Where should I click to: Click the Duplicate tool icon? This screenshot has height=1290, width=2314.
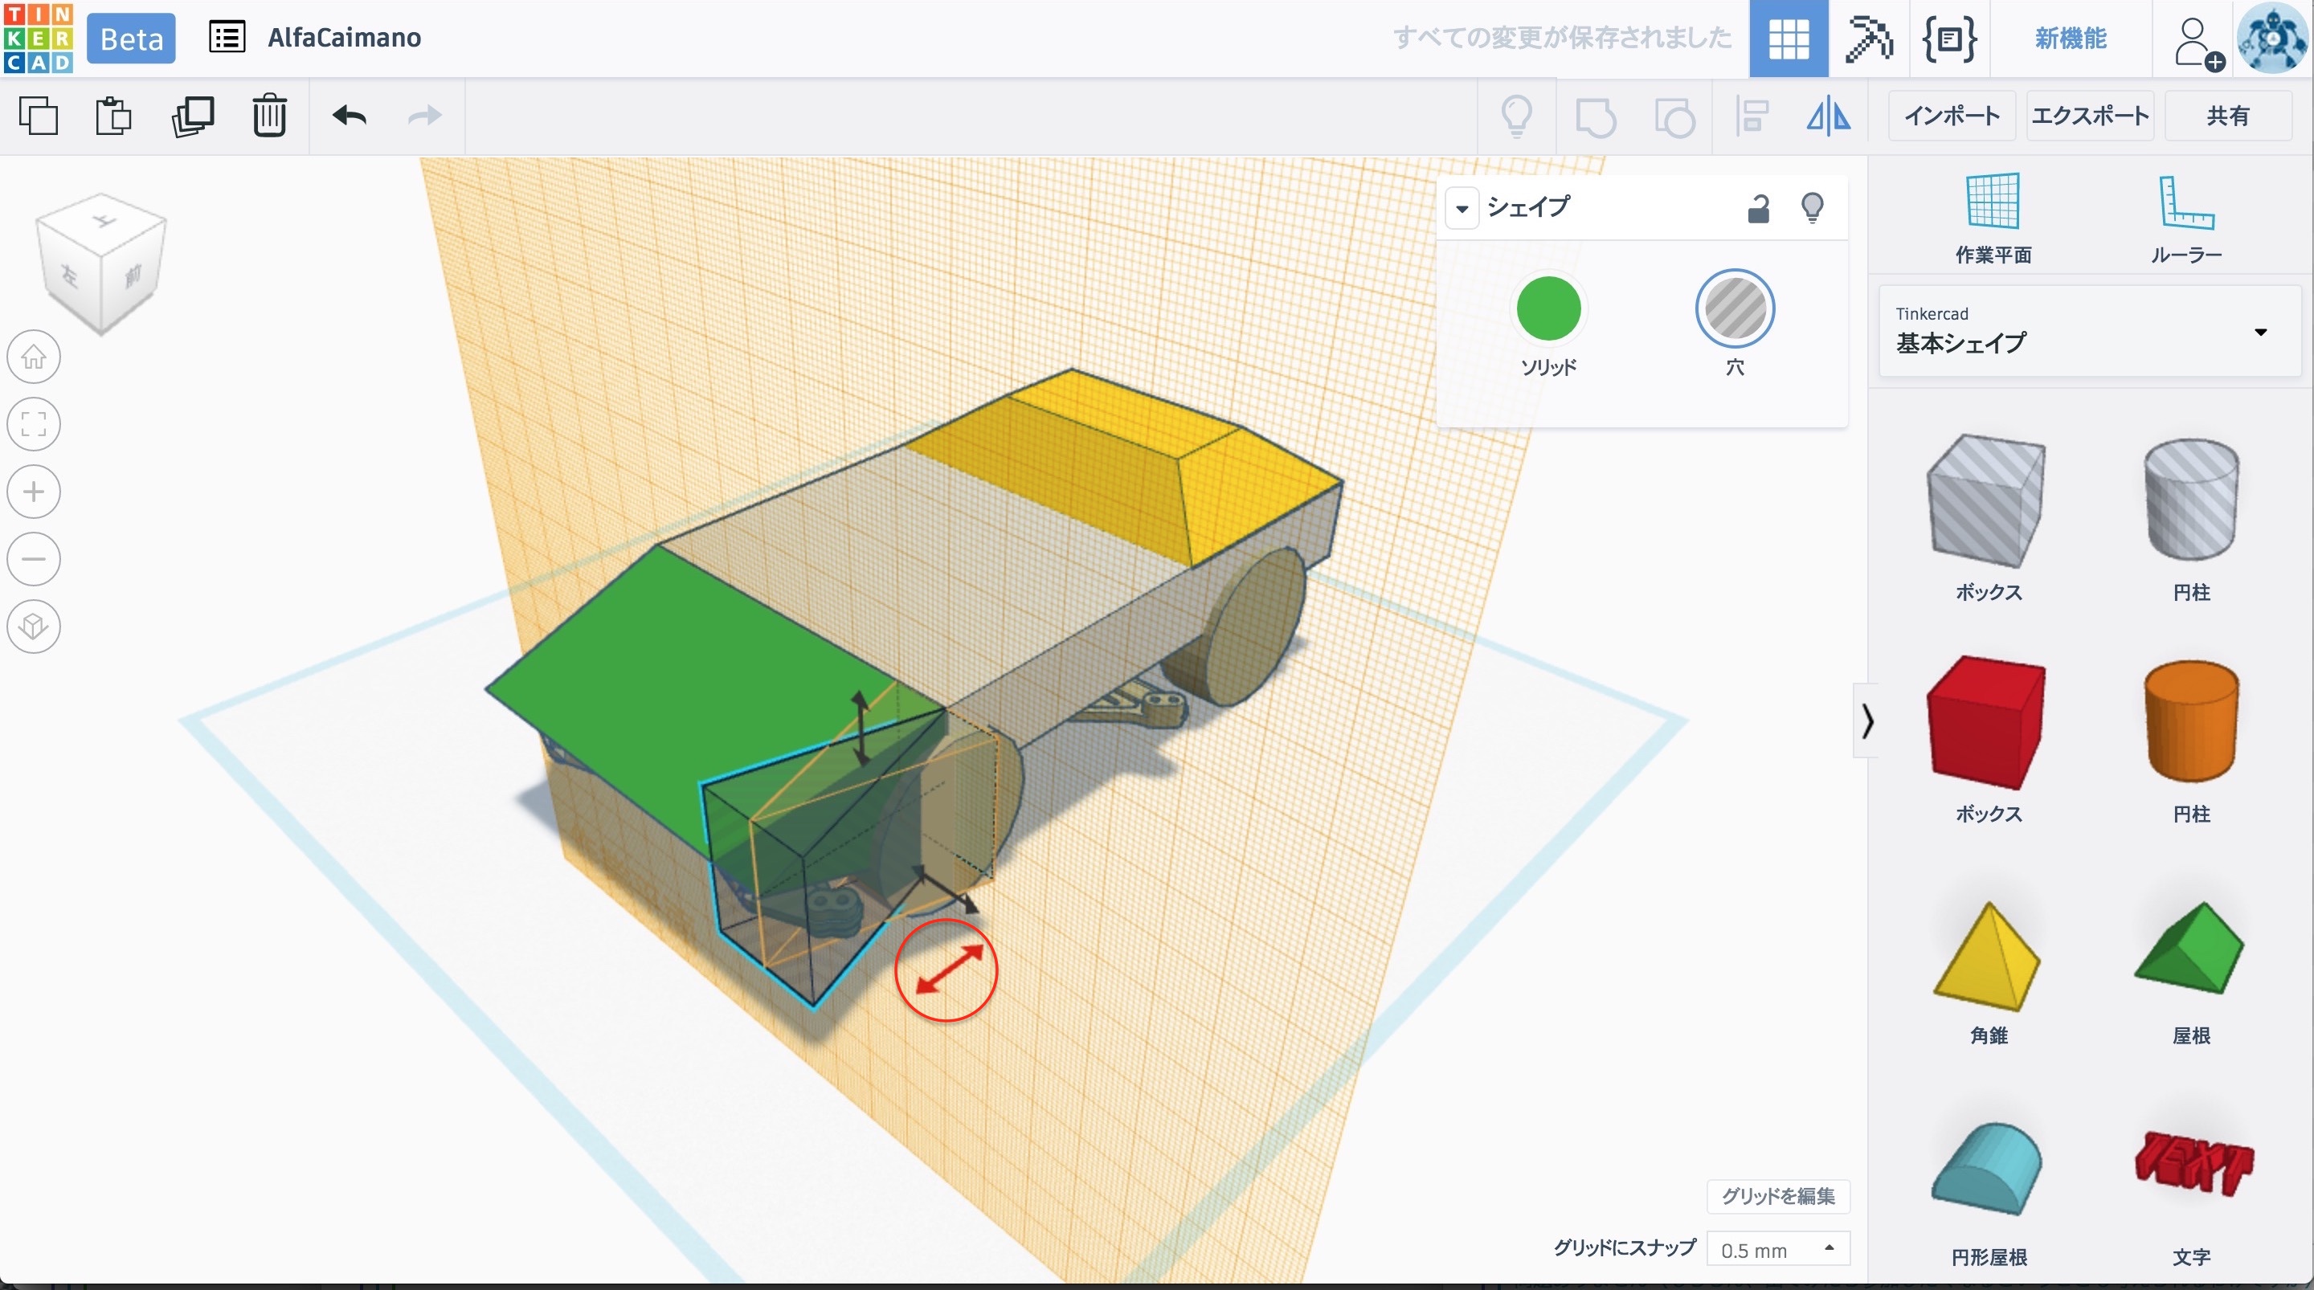click(192, 116)
